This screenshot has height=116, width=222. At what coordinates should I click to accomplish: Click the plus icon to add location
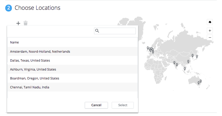(18, 23)
